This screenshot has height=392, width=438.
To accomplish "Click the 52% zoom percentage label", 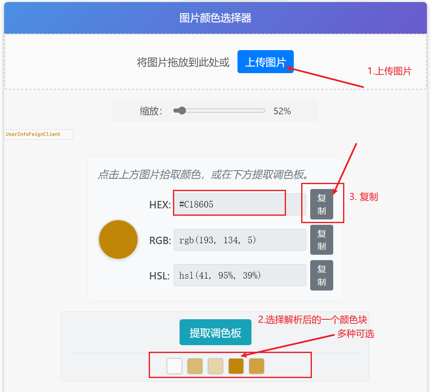I will 281,110.
